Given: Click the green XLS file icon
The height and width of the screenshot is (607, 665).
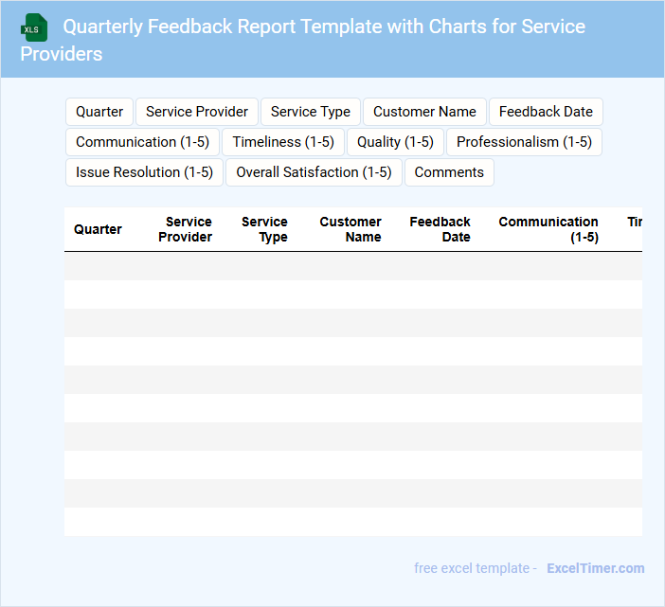Looking at the screenshot, I should click(34, 27).
